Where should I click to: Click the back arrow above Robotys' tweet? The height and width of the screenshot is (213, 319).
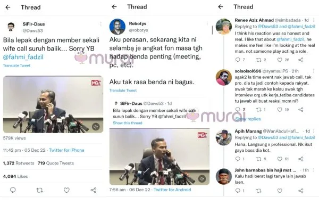click(x=114, y=7)
